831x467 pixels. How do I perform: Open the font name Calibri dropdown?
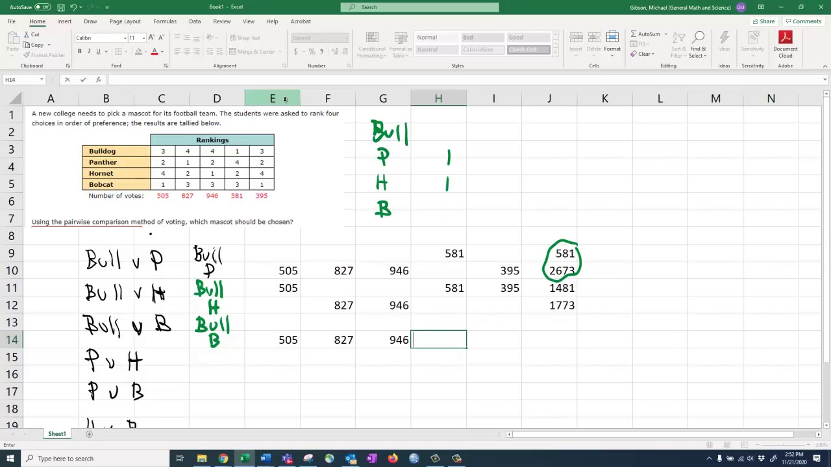(125, 38)
